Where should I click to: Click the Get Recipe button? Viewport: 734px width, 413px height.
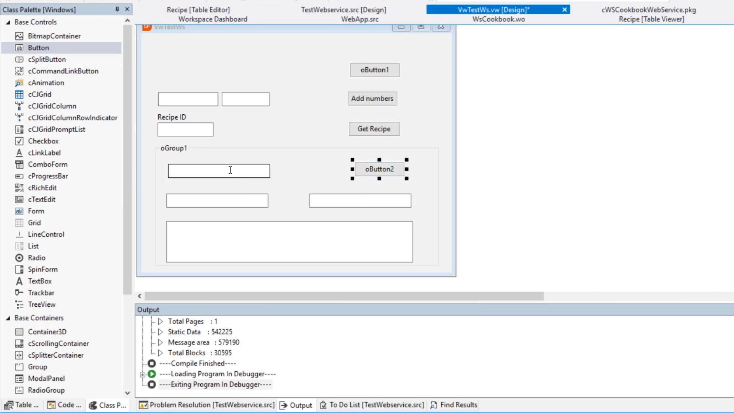374,129
